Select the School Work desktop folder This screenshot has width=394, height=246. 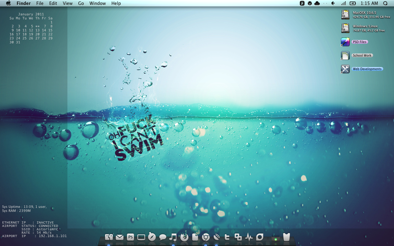pyautogui.click(x=345, y=55)
